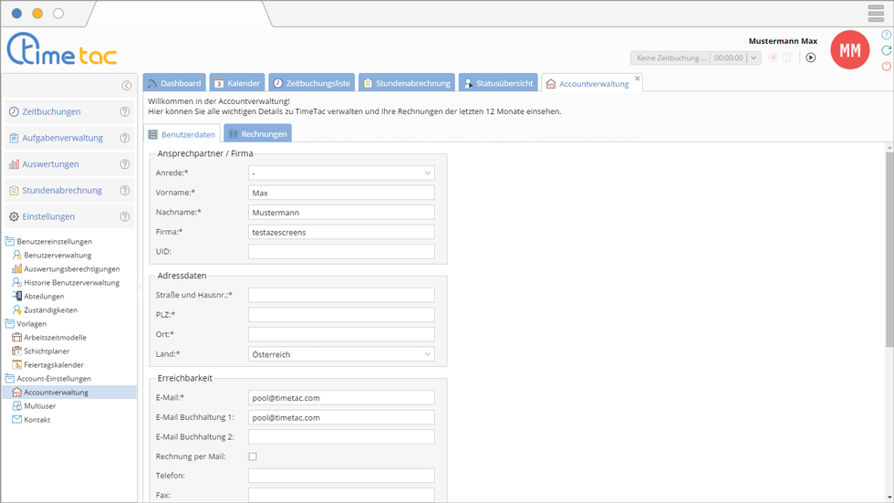
Task: Click the green refresh icon
Action: coord(886,51)
